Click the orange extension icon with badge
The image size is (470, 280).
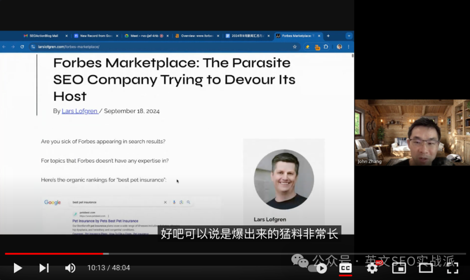click(x=317, y=47)
